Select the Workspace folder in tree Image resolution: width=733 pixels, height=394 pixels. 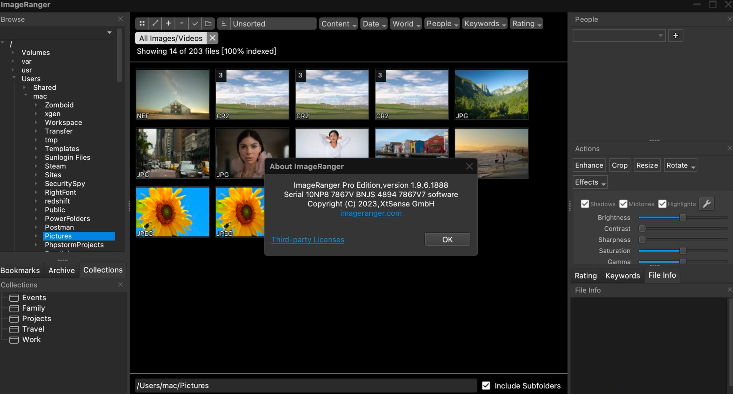(63, 122)
